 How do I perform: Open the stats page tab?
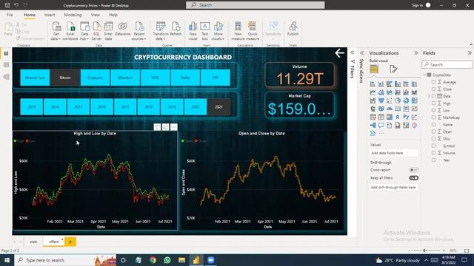[x=33, y=242]
